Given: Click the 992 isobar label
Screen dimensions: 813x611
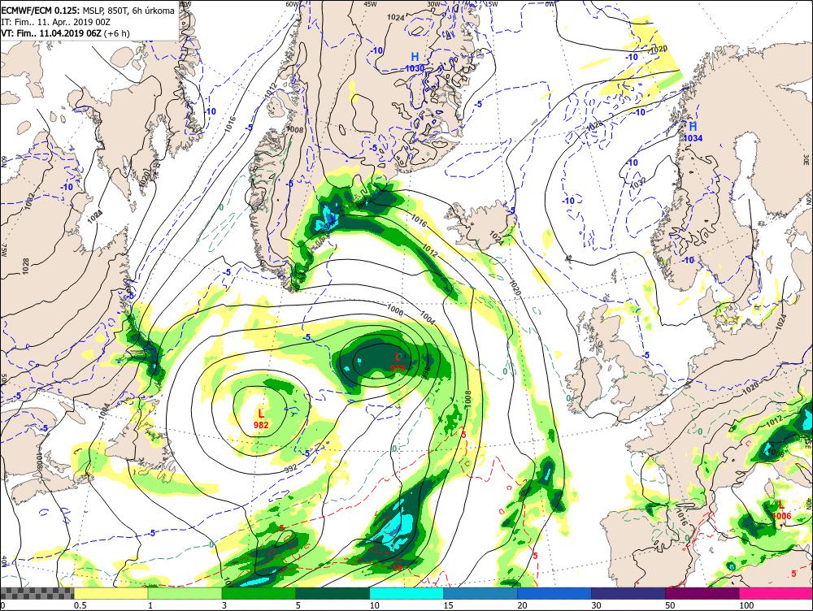Looking at the screenshot, I should (291, 469).
